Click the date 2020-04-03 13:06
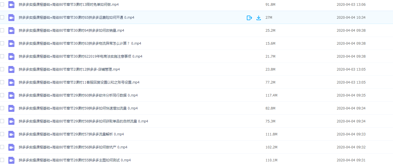This screenshot has width=393, height=164. 351,5
